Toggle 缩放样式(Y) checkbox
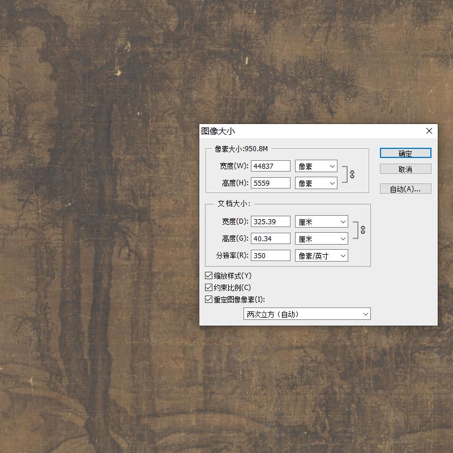 pyautogui.click(x=208, y=276)
